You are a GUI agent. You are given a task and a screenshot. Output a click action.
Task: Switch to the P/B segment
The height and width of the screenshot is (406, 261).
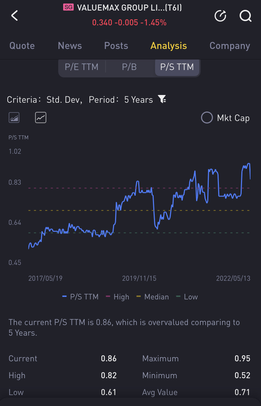[129, 67]
